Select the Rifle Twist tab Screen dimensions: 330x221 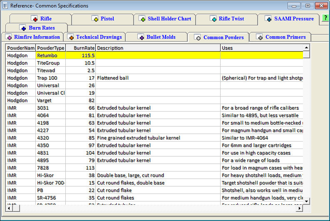tap(227, 19)
